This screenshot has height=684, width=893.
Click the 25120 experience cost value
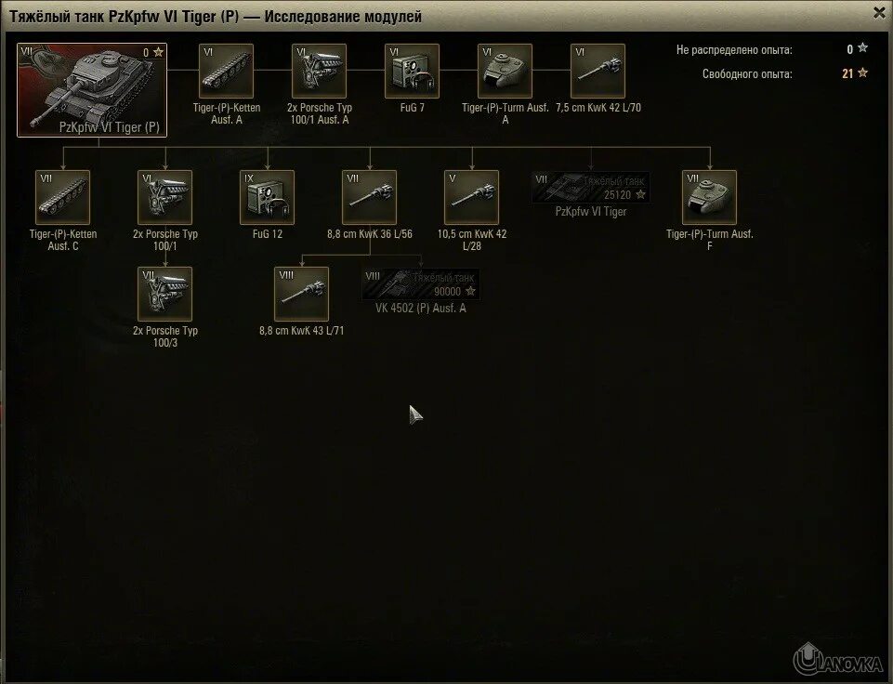tap(617, 195)
